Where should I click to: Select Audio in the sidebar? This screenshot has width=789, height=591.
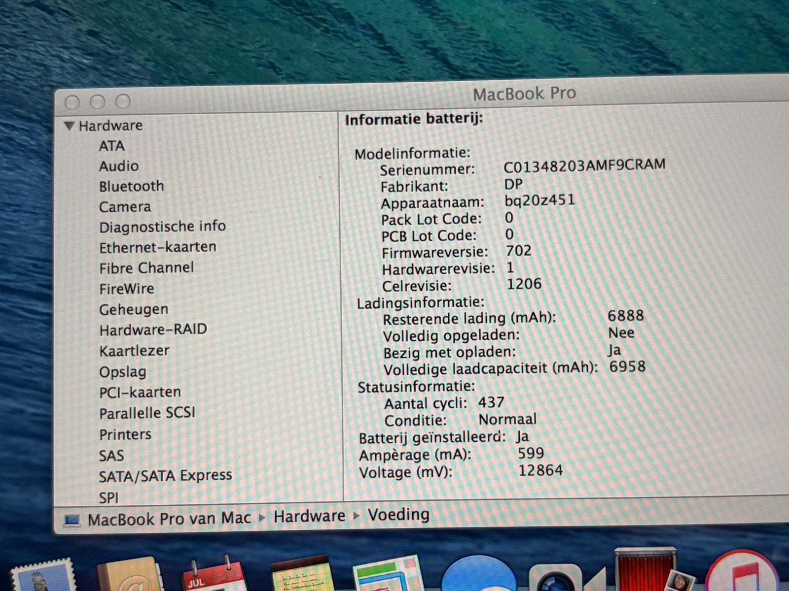click(x=118, y=166)
